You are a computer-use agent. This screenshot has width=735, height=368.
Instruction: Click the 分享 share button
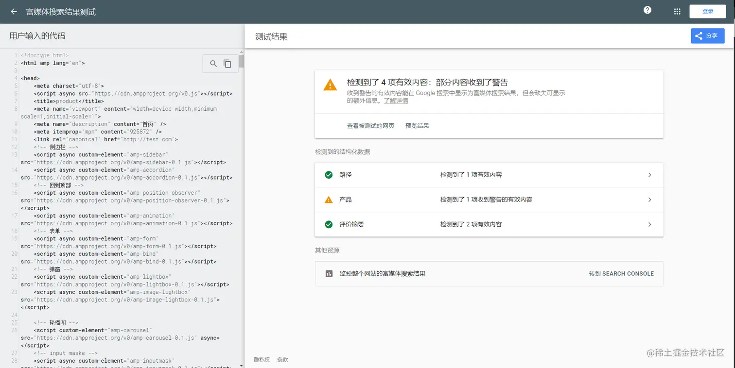(708, 36)
